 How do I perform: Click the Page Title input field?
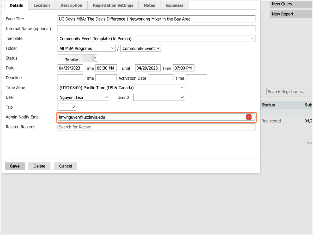[156, 19]
